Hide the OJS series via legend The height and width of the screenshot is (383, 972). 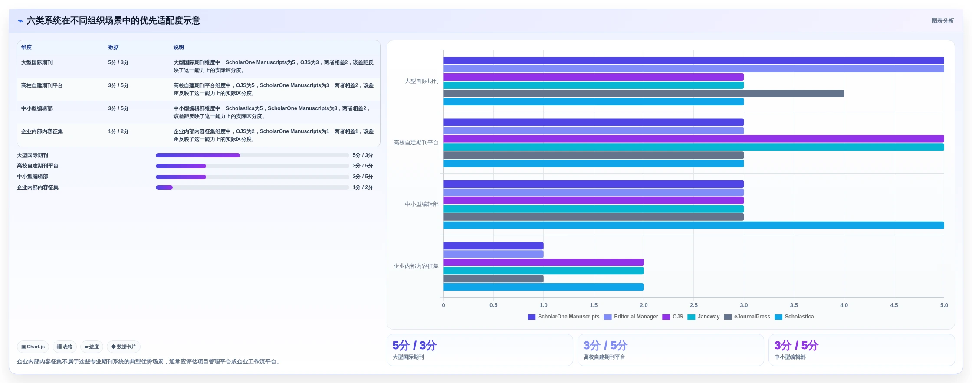click(x=673, y=317)
